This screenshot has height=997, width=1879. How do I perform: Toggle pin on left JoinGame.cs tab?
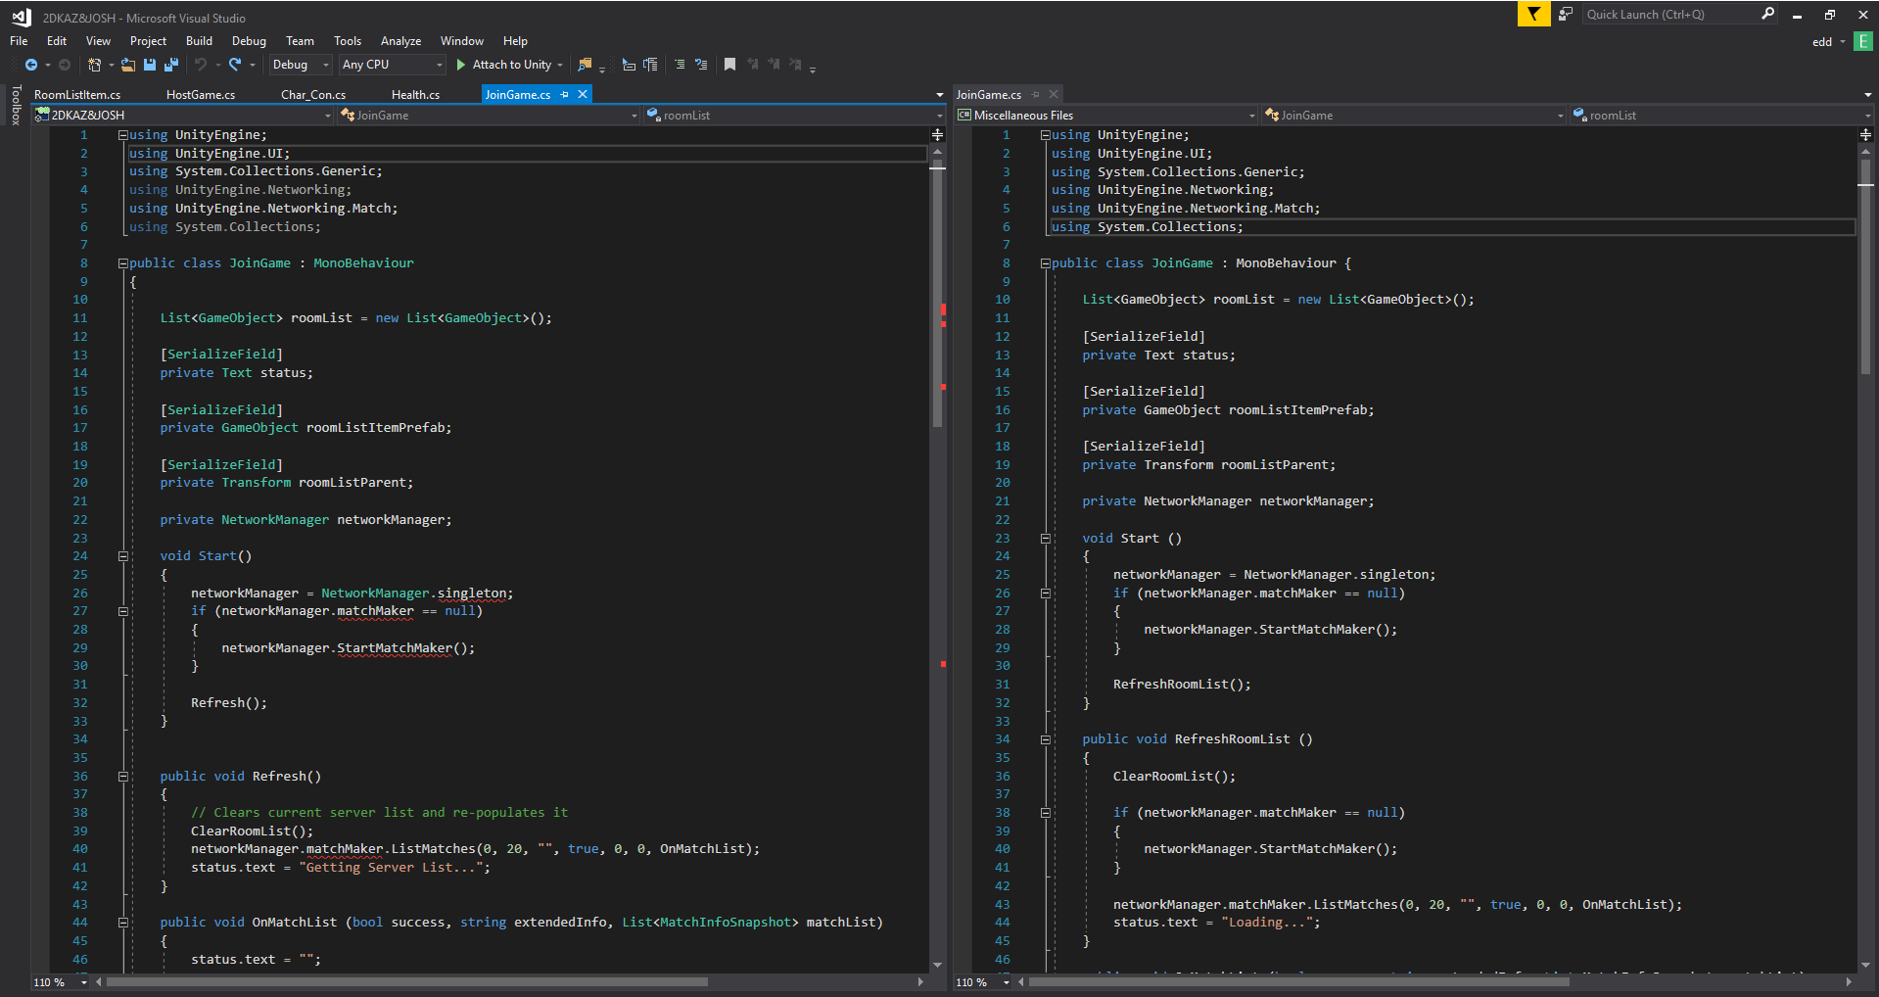tap(564, 95)
